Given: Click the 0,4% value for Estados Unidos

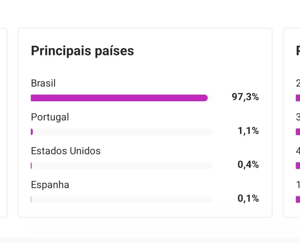Looking at the screenshot, I should [x=248, y=165].
